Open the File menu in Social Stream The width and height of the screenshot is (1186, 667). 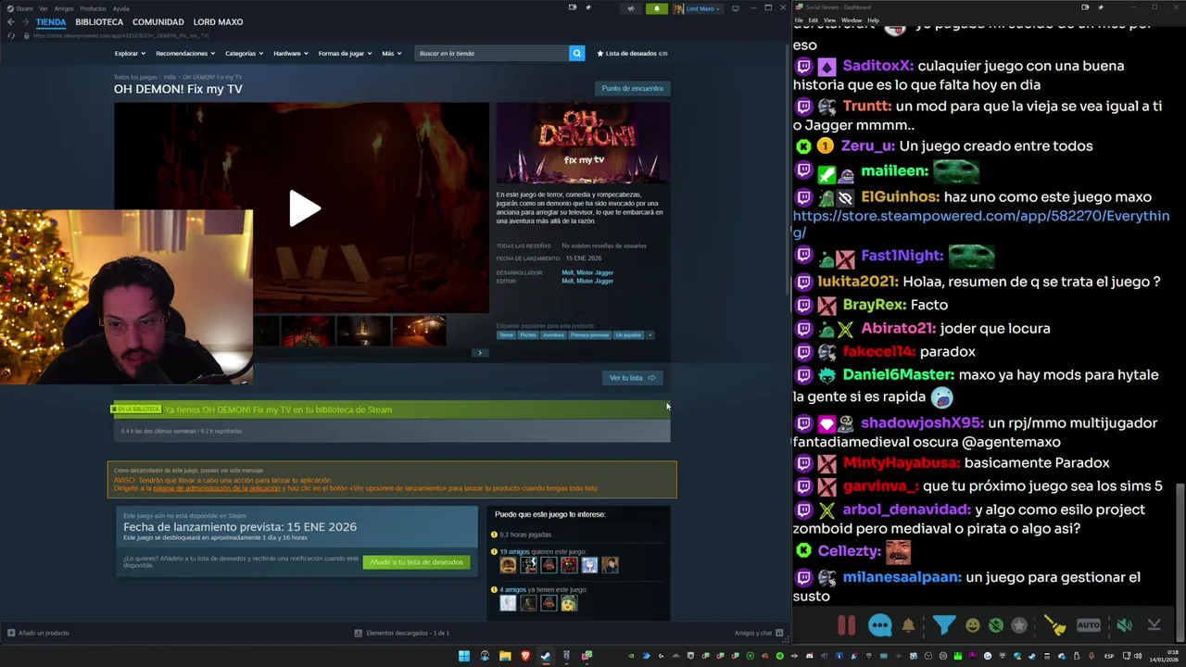pos(799,19)
